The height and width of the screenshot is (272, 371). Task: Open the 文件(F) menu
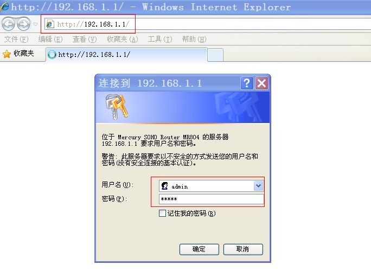16,39
